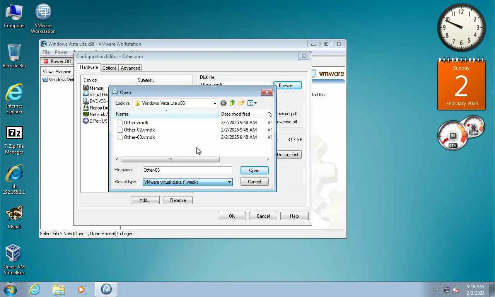
Task: Expand the Files of type dropdown
Action: pos(229,182)
